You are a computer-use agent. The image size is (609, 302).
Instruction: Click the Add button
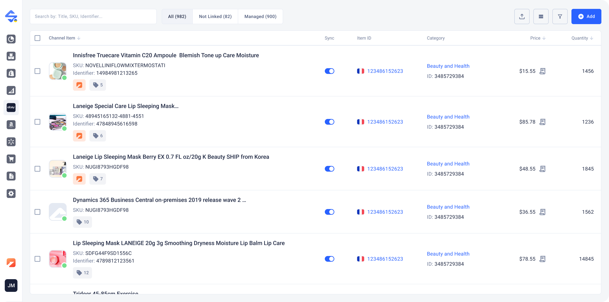click(586, 16)
